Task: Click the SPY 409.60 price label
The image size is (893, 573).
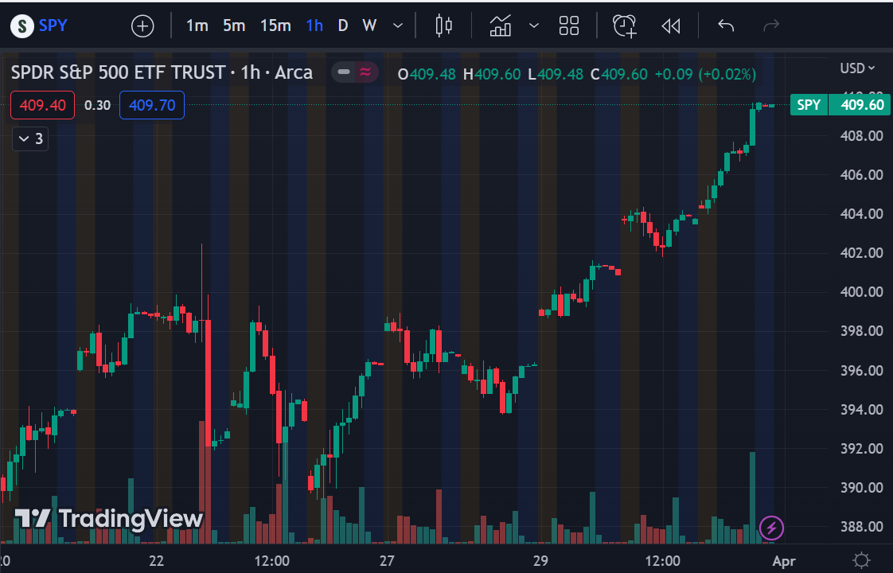Action: point(840,105)
